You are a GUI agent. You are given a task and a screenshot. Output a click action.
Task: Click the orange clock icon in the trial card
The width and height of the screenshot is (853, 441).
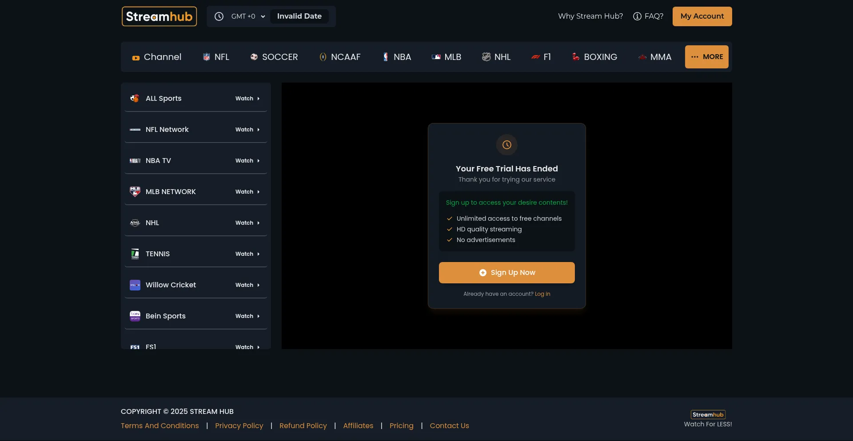(507, 145)
